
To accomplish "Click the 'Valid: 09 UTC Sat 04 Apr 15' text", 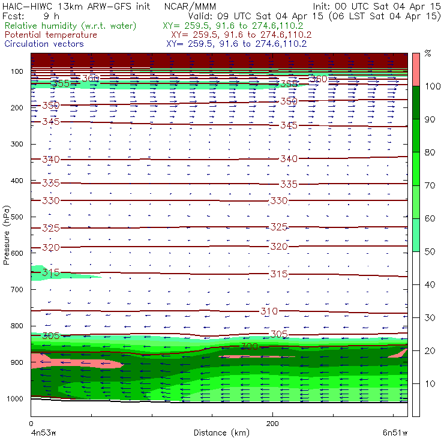I will pos(256,16).
